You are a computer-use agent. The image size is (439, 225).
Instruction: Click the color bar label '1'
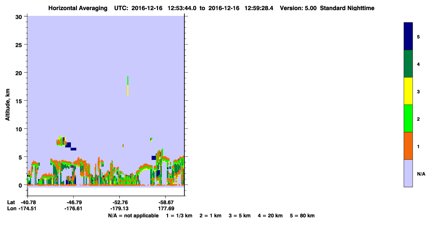point(418,146)
